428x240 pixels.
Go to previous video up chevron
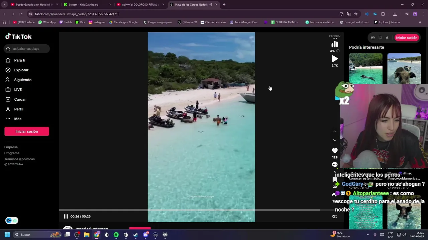(x=335, y=131)
